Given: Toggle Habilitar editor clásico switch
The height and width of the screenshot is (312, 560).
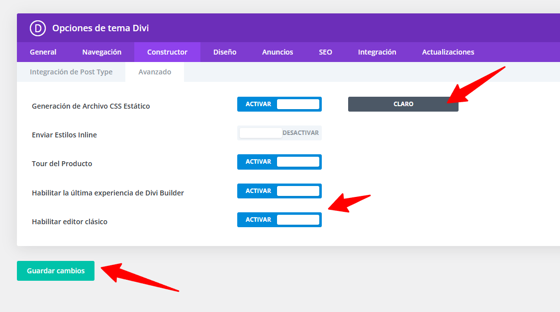Looking at the screenshot, I should coord(280,220).
